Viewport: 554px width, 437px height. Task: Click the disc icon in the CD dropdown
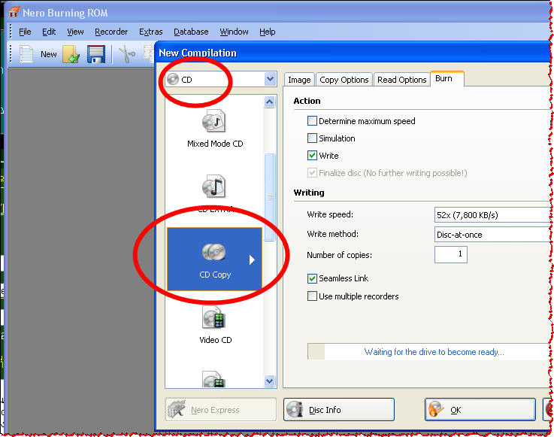tap(173, 79)
